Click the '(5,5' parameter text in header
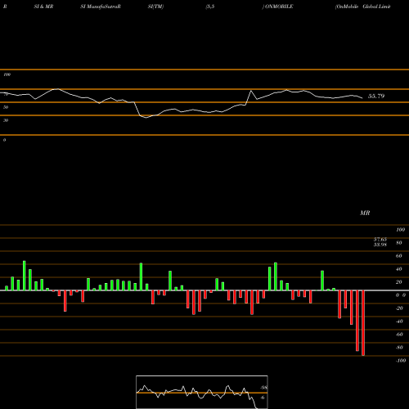Viewport: 409px width, 409px height. click(x=210, y=7)
